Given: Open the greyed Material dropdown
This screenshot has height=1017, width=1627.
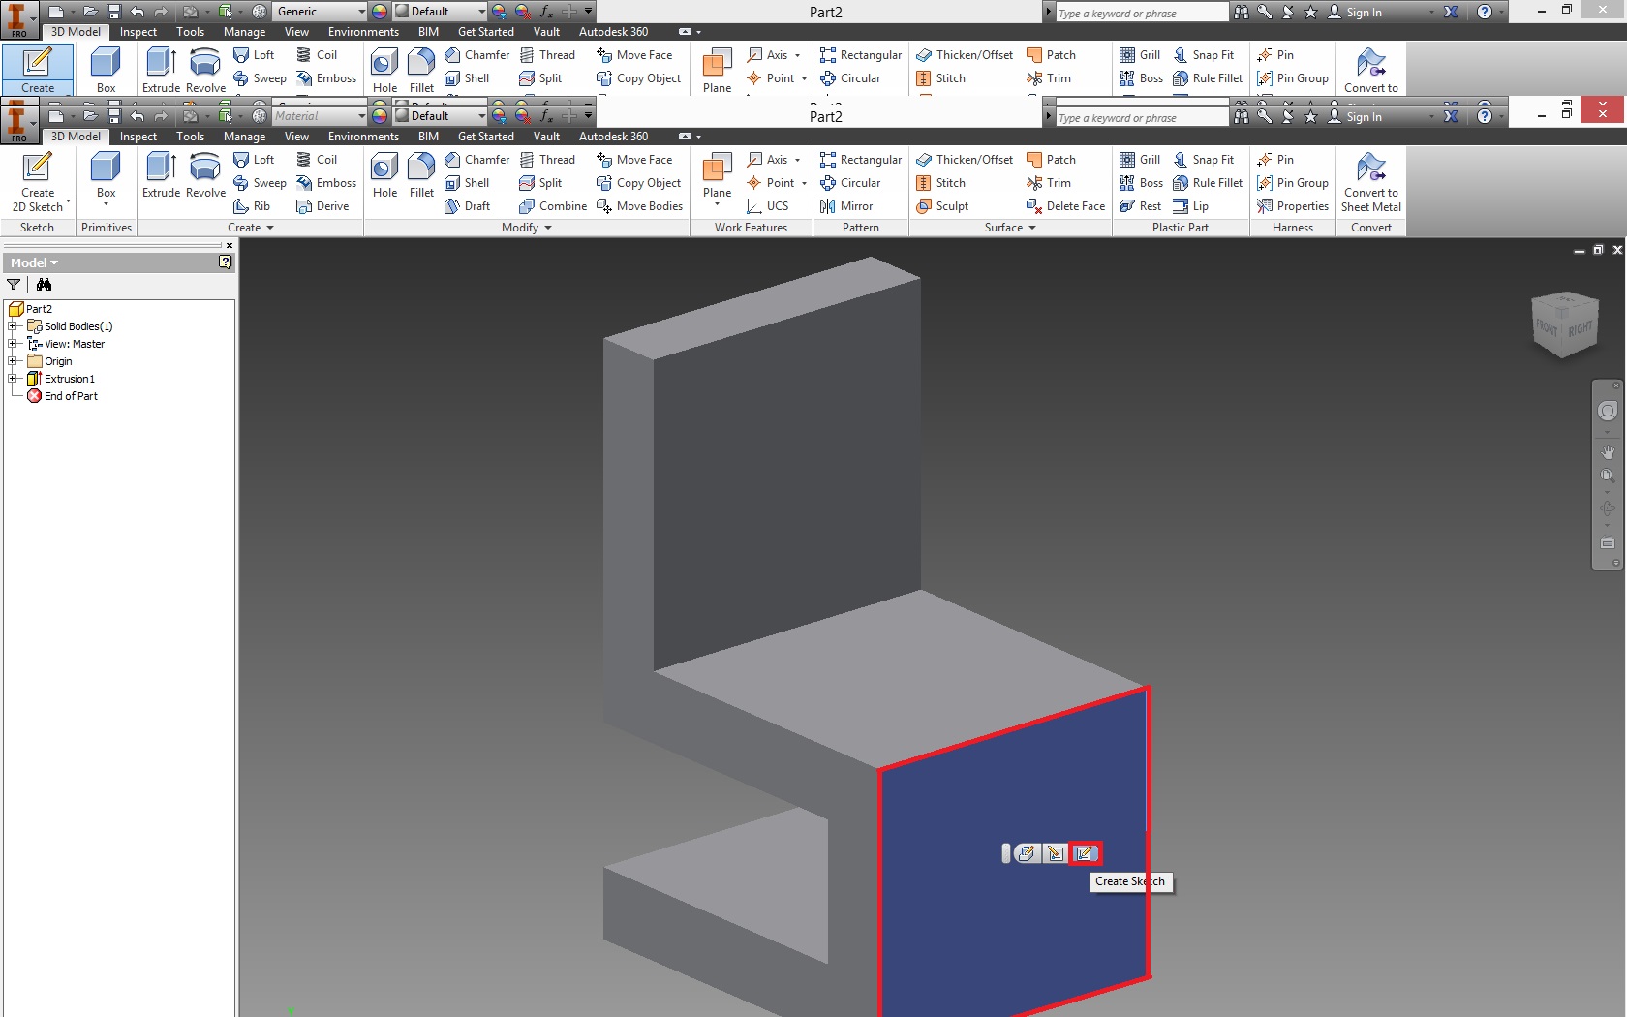Looking at the screenshot, I should [320, 116].
